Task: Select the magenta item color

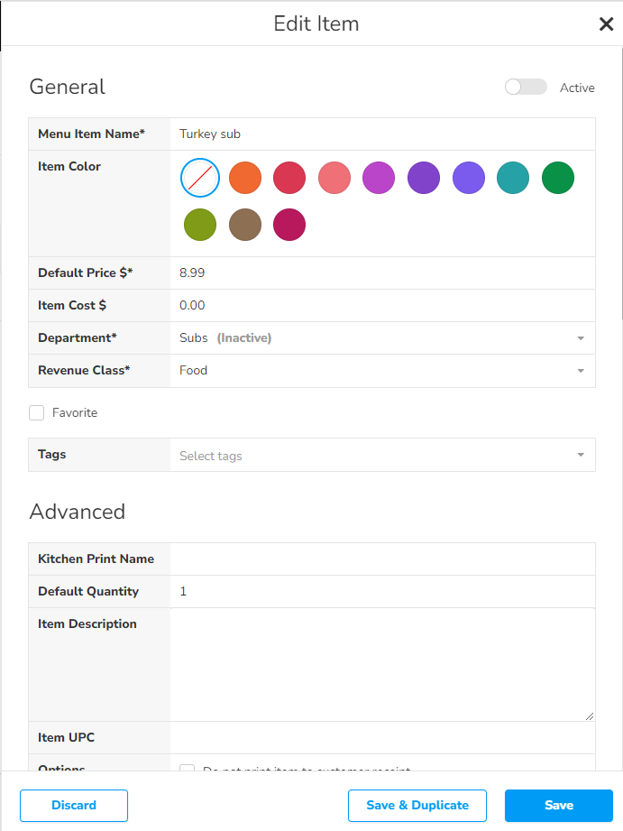Action: pos(289,225)
